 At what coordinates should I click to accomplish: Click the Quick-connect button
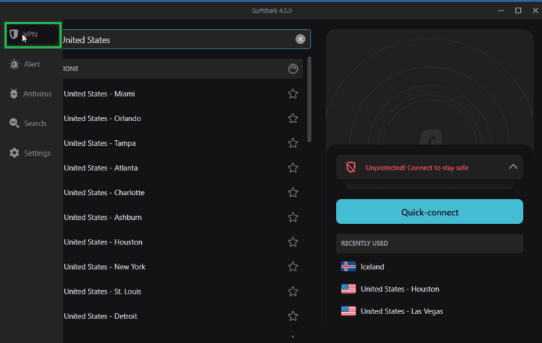click(x=429, y=211)
